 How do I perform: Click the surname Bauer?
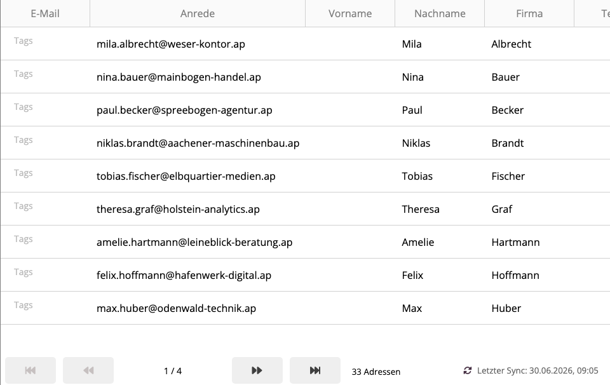(505, 77)
